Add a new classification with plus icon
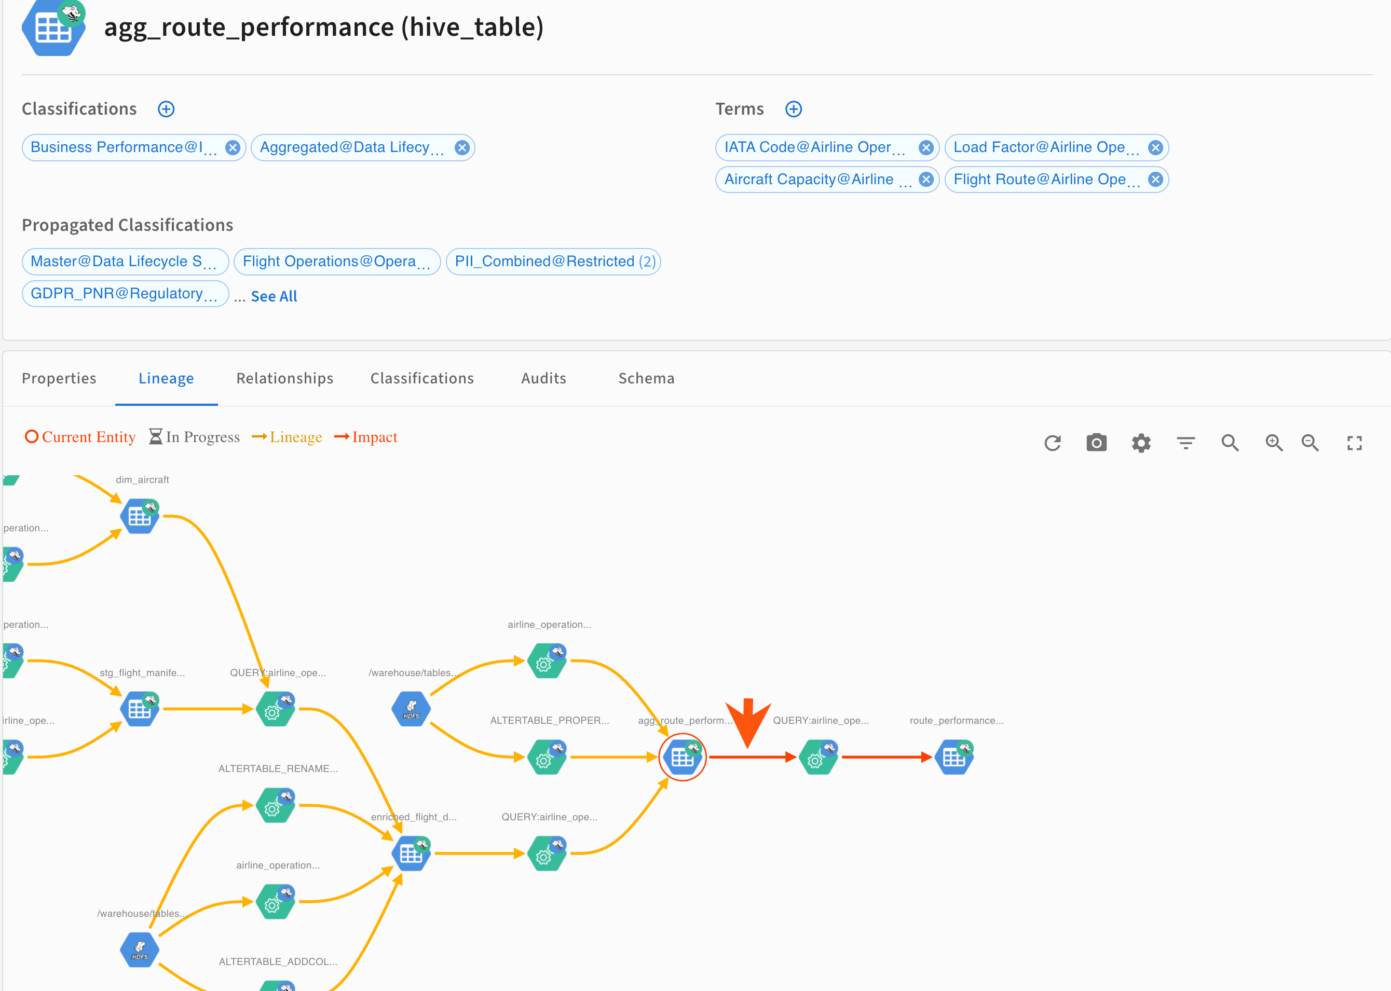 coord(166,109)
